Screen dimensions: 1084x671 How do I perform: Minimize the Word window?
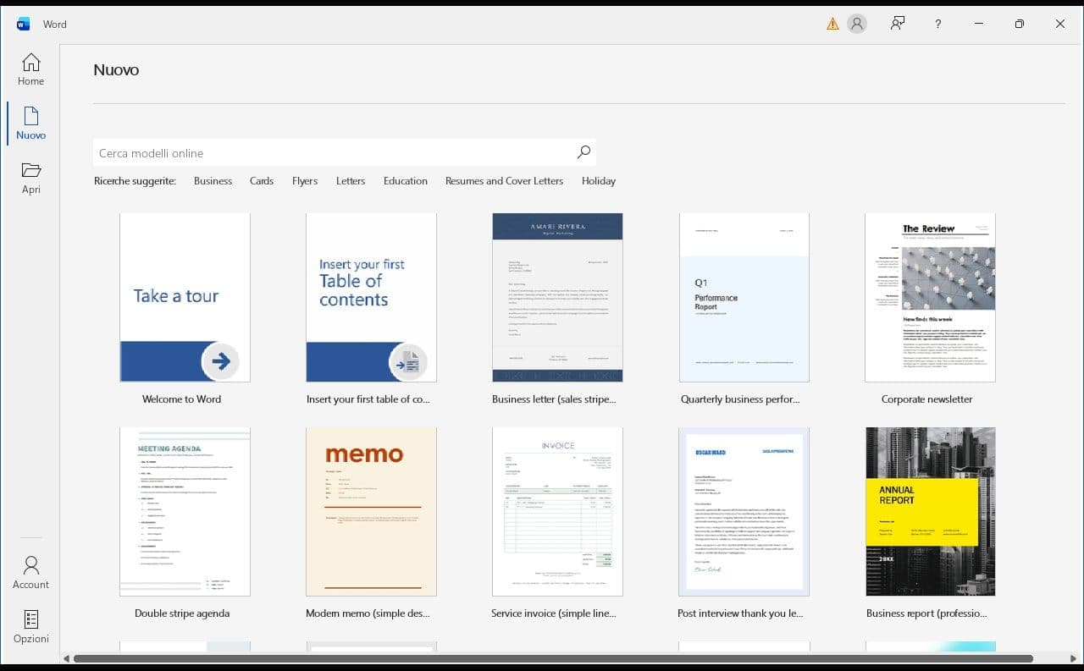tap(979, 24)
